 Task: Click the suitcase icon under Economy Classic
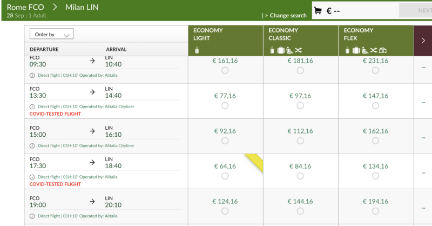coord(280,50)
